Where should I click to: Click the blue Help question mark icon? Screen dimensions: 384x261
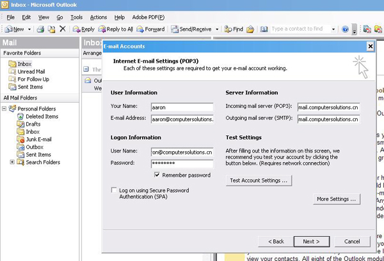tap(345, 29)
